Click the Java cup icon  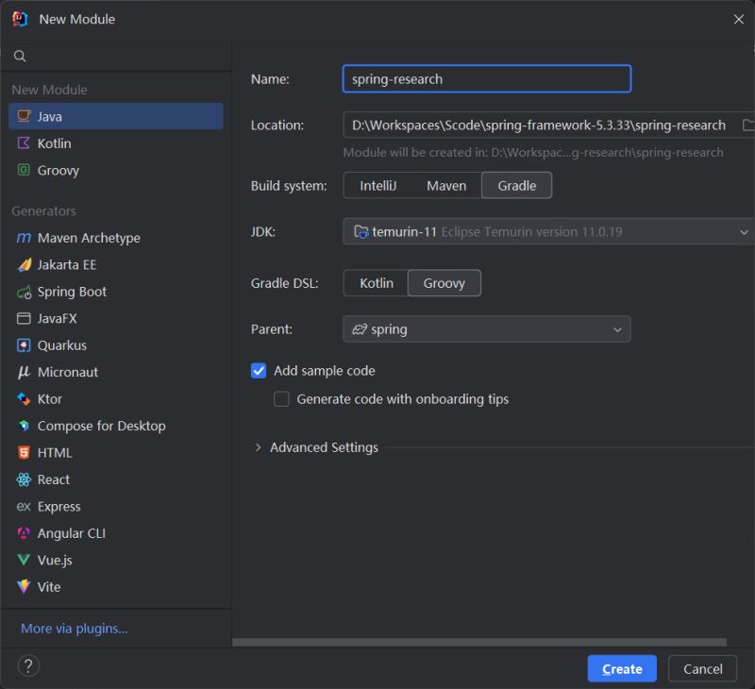[x=24, y=116]
